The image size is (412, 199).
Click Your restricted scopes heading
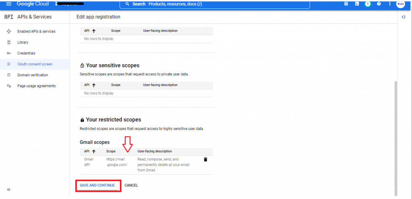113,120
